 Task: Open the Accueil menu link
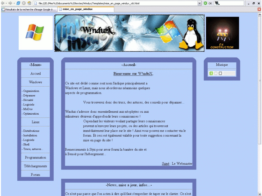coord(35,73)
